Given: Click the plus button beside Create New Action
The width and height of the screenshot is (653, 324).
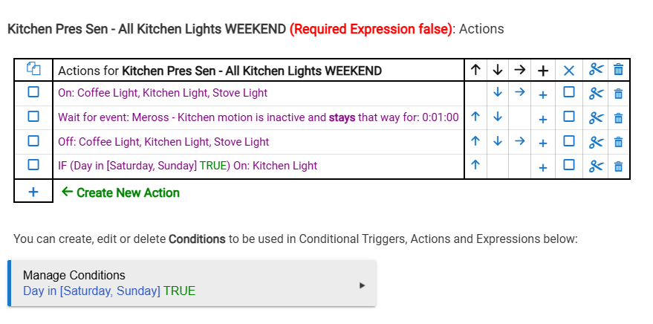Looking at the screenshot, I should (x=33, y=192).
